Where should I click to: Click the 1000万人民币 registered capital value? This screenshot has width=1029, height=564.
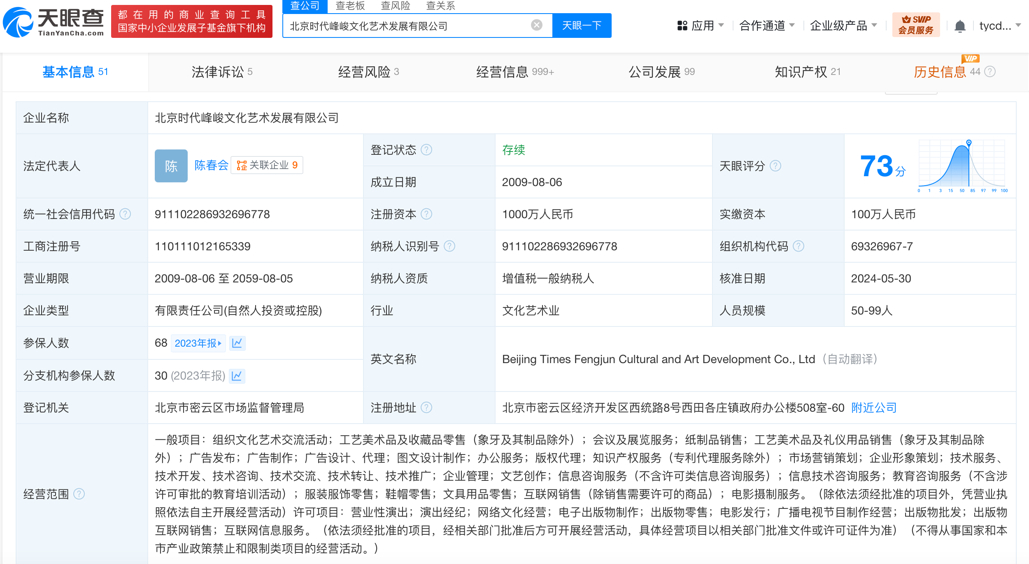click(538, 214)
